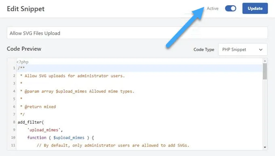This screenshot has width=275, height=156.
Task: Toggle the Active snippet switch
Action: tap(231, 8)
